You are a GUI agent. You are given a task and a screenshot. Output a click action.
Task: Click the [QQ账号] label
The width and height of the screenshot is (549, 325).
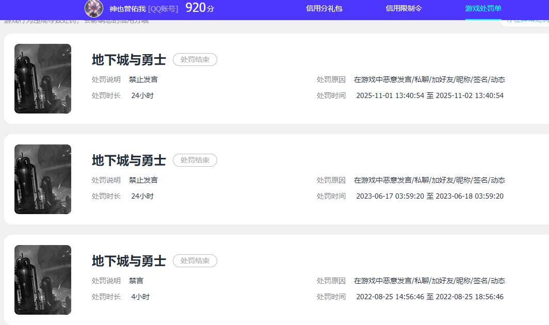point(162,9)
